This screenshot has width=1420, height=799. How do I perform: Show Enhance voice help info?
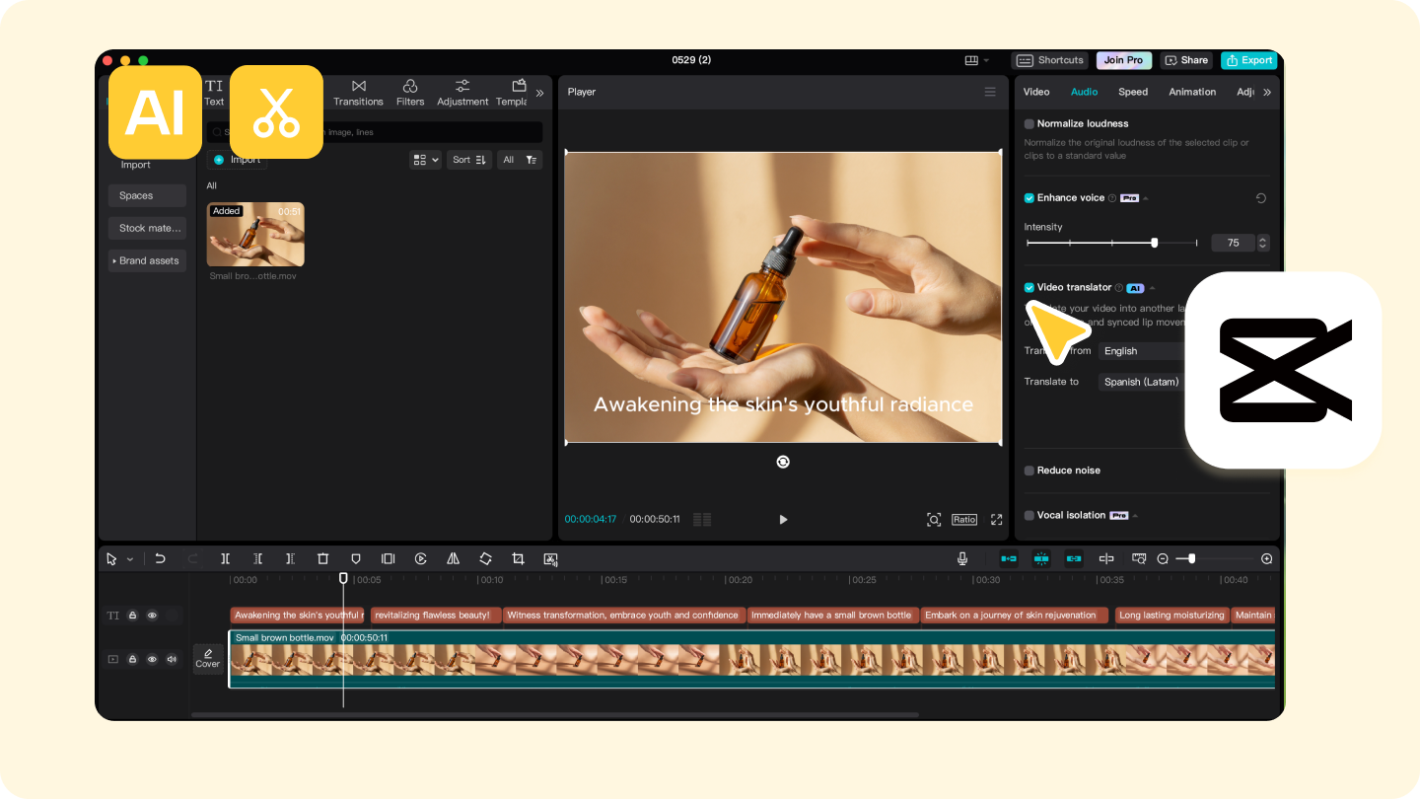1112,198
